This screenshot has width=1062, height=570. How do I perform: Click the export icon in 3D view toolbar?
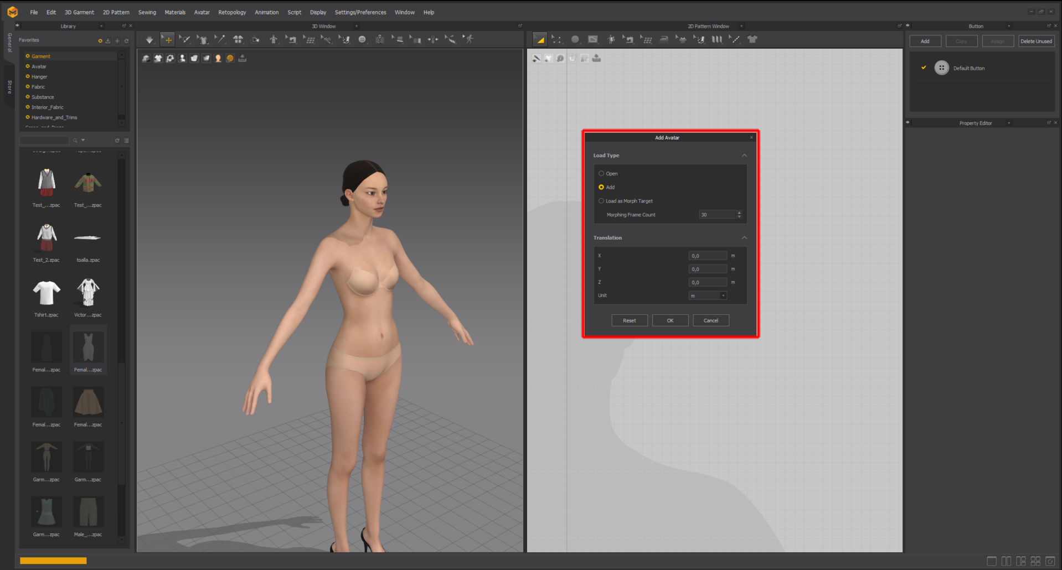[x=243, y=58]
